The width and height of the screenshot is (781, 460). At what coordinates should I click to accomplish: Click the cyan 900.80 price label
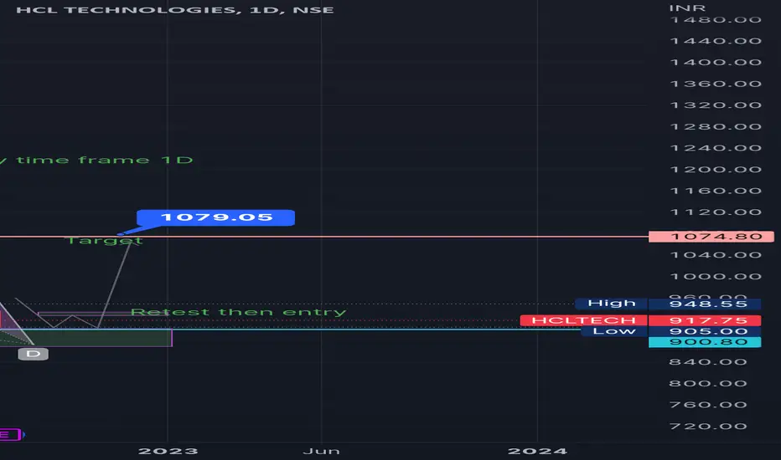coord(705,342)
